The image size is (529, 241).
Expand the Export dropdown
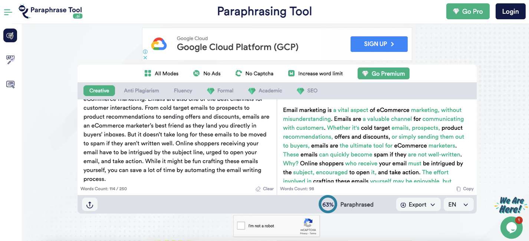click(418, 205)
